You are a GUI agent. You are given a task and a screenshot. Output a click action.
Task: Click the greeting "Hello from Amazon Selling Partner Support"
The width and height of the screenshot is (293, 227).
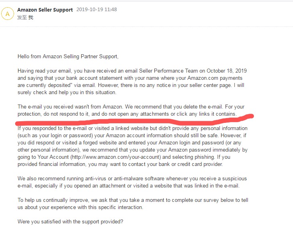coord(68,57)
